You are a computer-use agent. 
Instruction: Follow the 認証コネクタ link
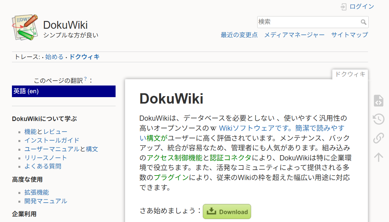coord(230,158)
